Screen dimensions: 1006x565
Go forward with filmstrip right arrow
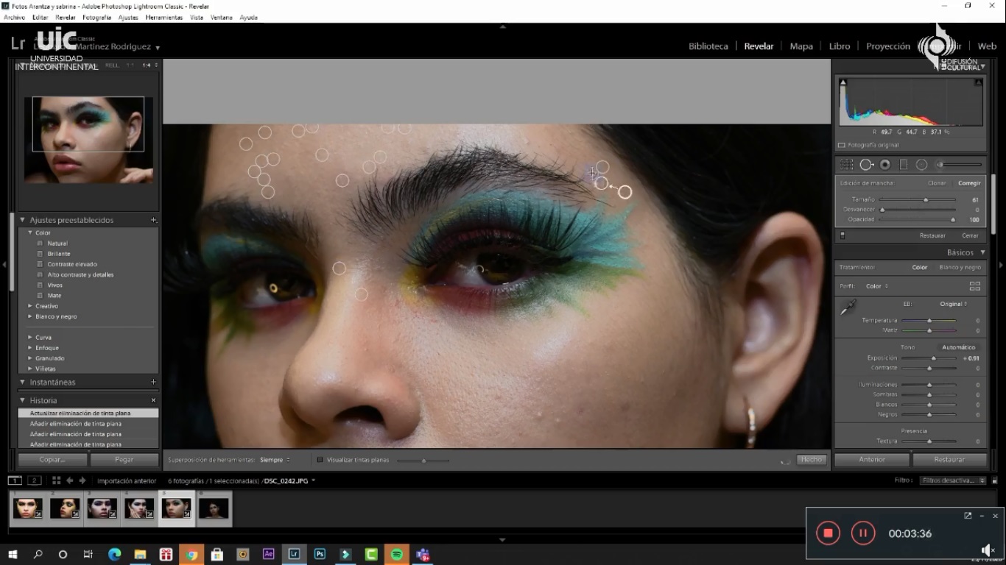tap(81, 480)
